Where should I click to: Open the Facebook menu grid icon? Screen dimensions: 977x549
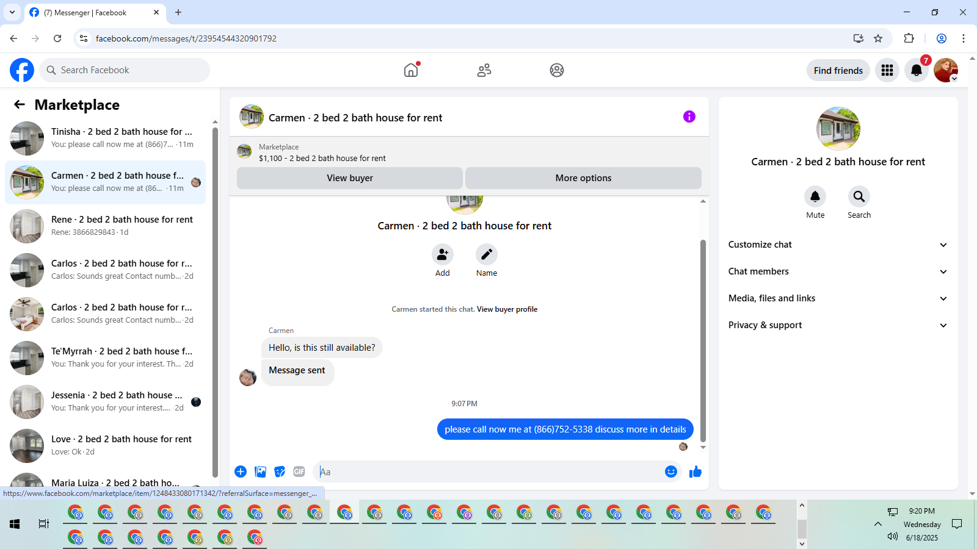887,70
